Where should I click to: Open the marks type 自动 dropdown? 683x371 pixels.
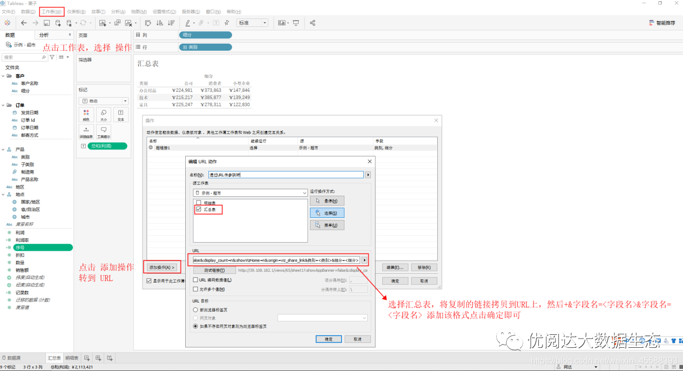click(x=103, y=101)
